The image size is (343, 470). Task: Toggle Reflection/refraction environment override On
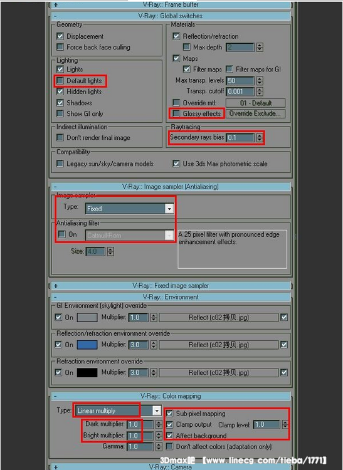pos(58,345)
